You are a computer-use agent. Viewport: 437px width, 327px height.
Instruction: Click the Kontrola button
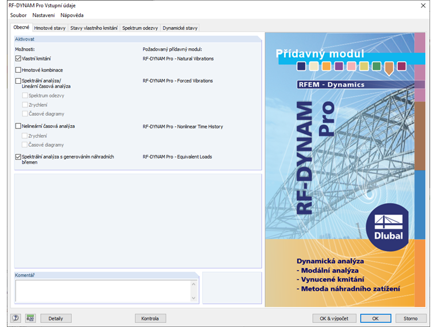150,318
